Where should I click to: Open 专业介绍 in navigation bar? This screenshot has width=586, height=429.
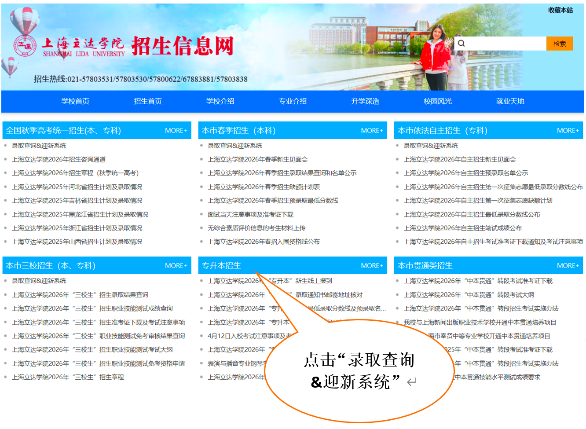293,101
